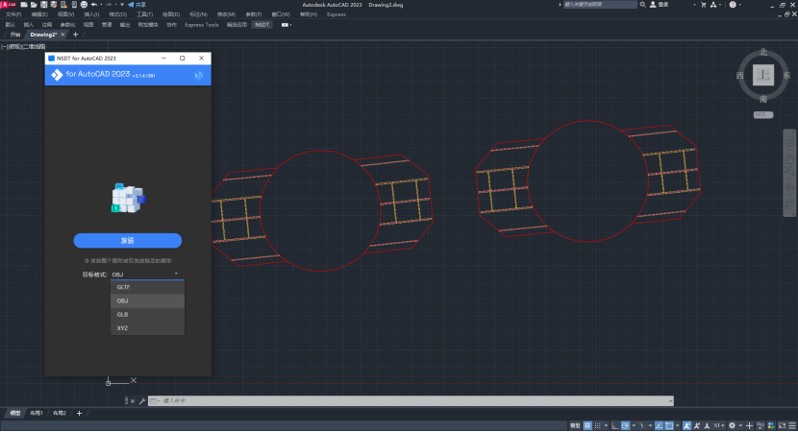Toggle auto-add annotation scales in status bar
Viewport: 798px width, 432px height.
(697, 426)
